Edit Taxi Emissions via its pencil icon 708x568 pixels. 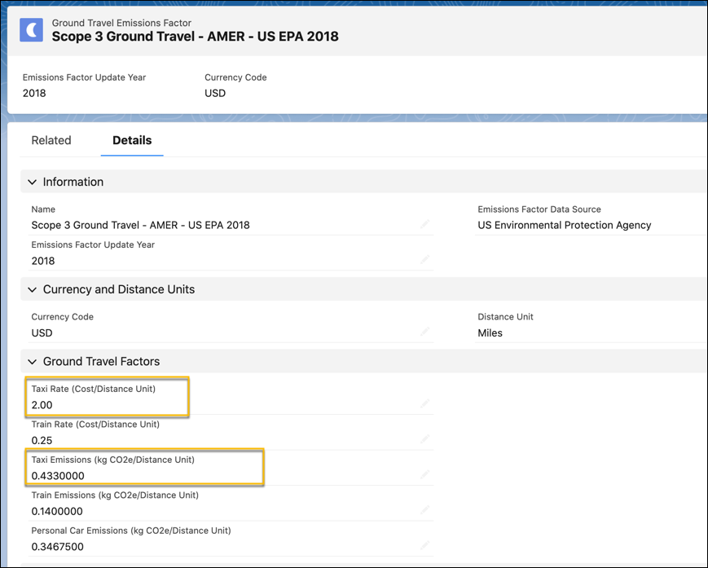(x=425, y=474)
